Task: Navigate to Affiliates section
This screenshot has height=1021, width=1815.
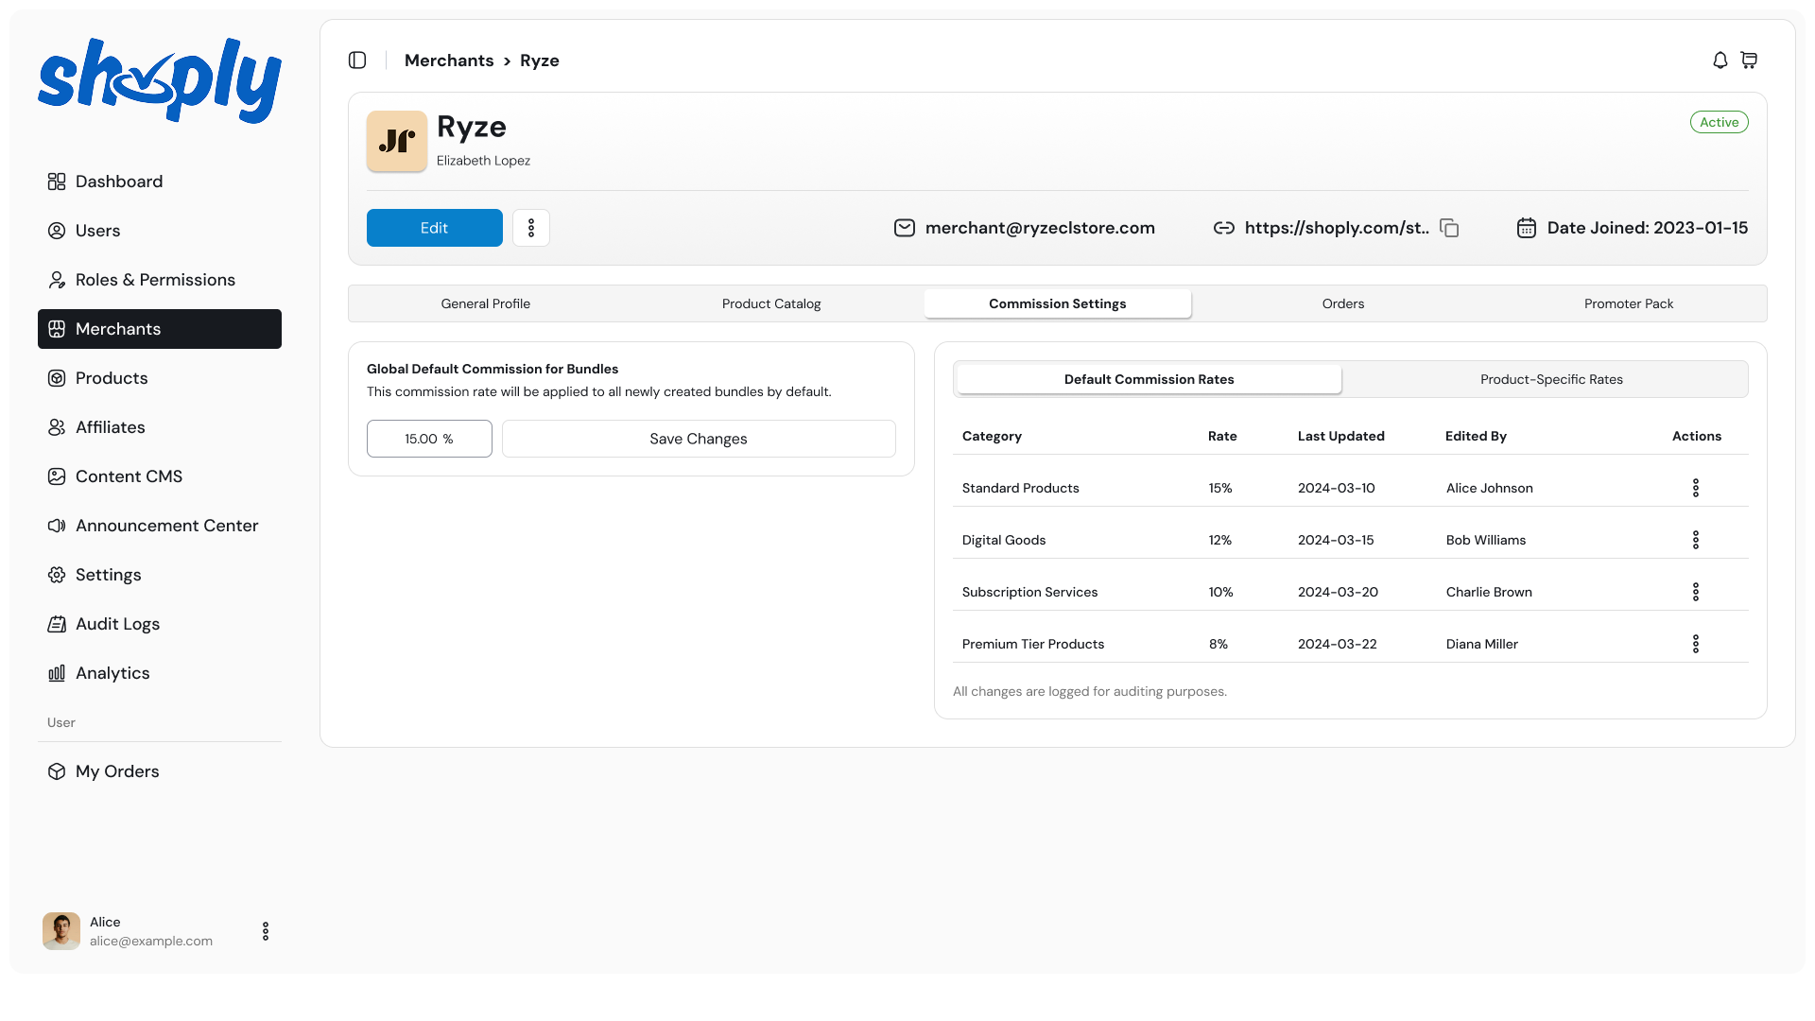Action: pos(160,427)
